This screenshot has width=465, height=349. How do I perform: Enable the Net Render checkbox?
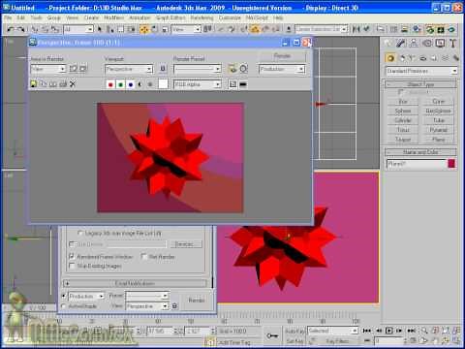click(144, 256)
